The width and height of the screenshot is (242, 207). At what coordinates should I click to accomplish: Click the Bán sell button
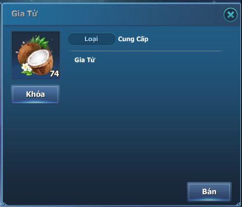209,192
